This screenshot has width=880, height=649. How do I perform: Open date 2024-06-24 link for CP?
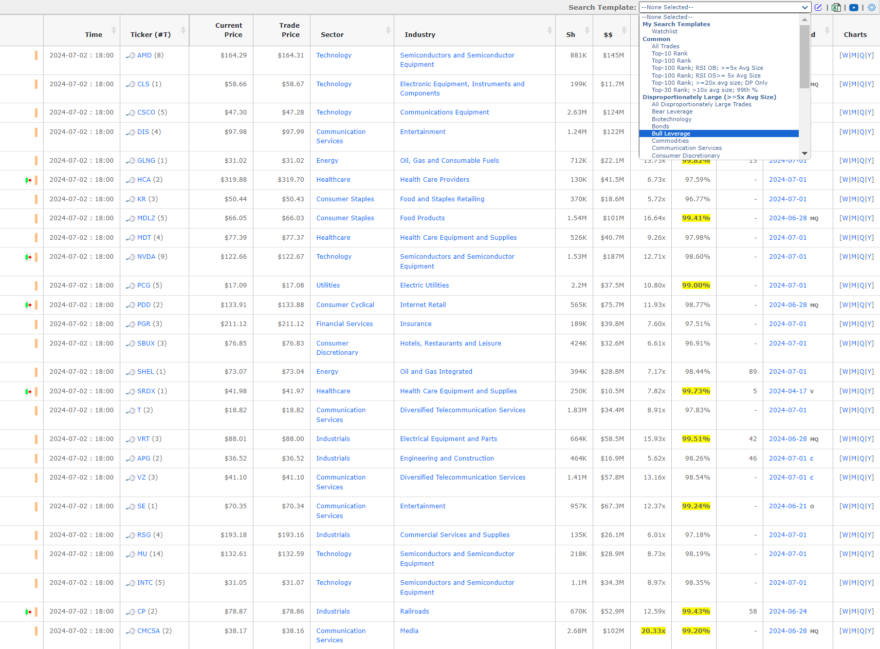point(787,612)
